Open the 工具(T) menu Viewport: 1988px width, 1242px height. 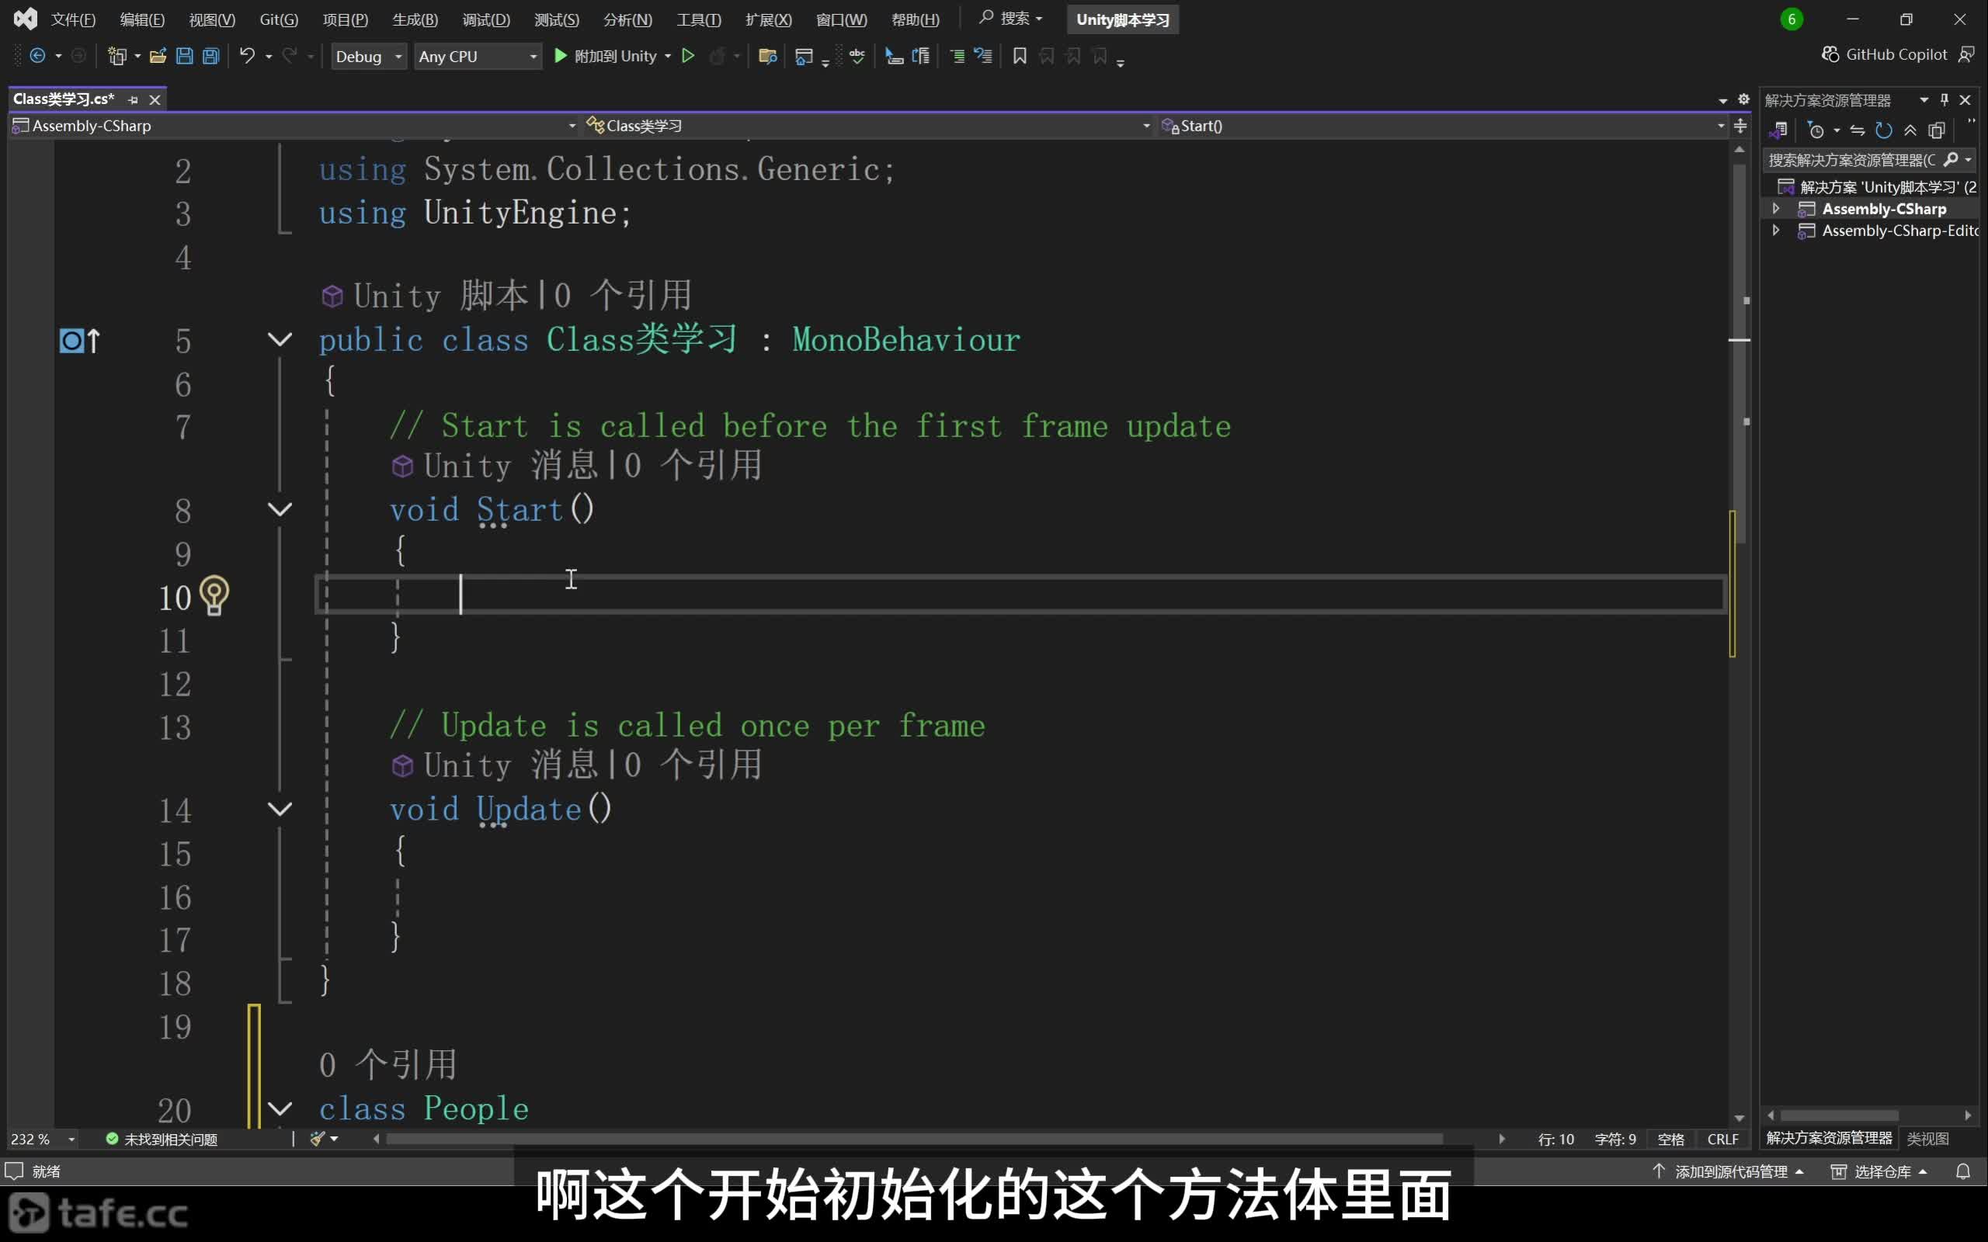(698, 19)
